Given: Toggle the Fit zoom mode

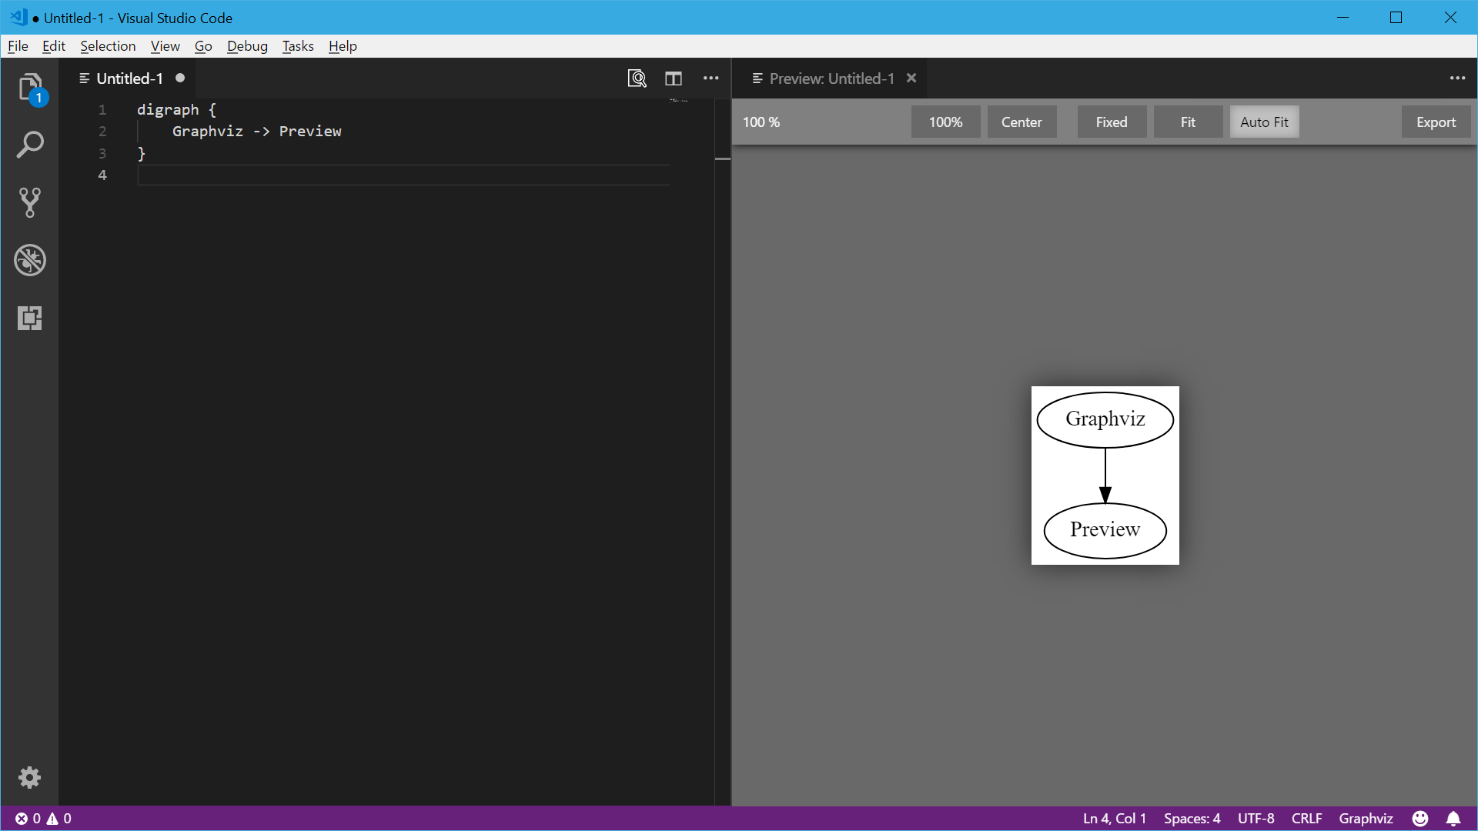Looking at the screenshot, I should click(1188, 122).
